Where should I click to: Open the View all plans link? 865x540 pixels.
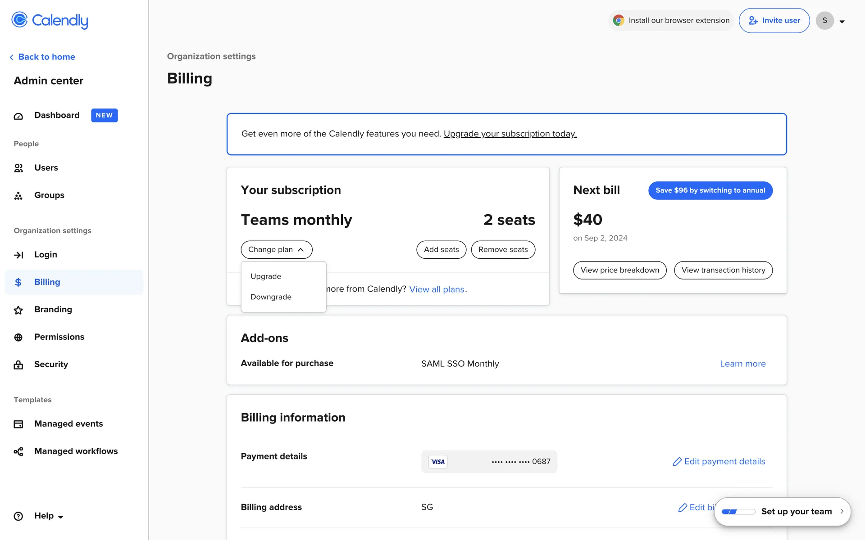pyautogui.click(x=437, y=289)
